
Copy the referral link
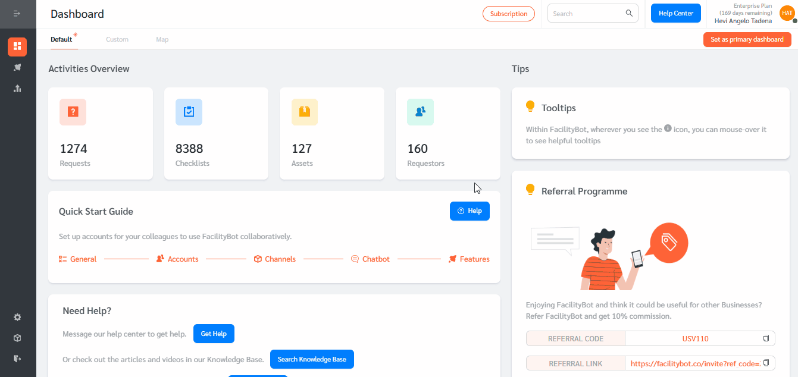coord(766,363)
